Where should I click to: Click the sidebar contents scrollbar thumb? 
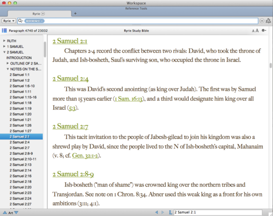click(x=45, y=50)
